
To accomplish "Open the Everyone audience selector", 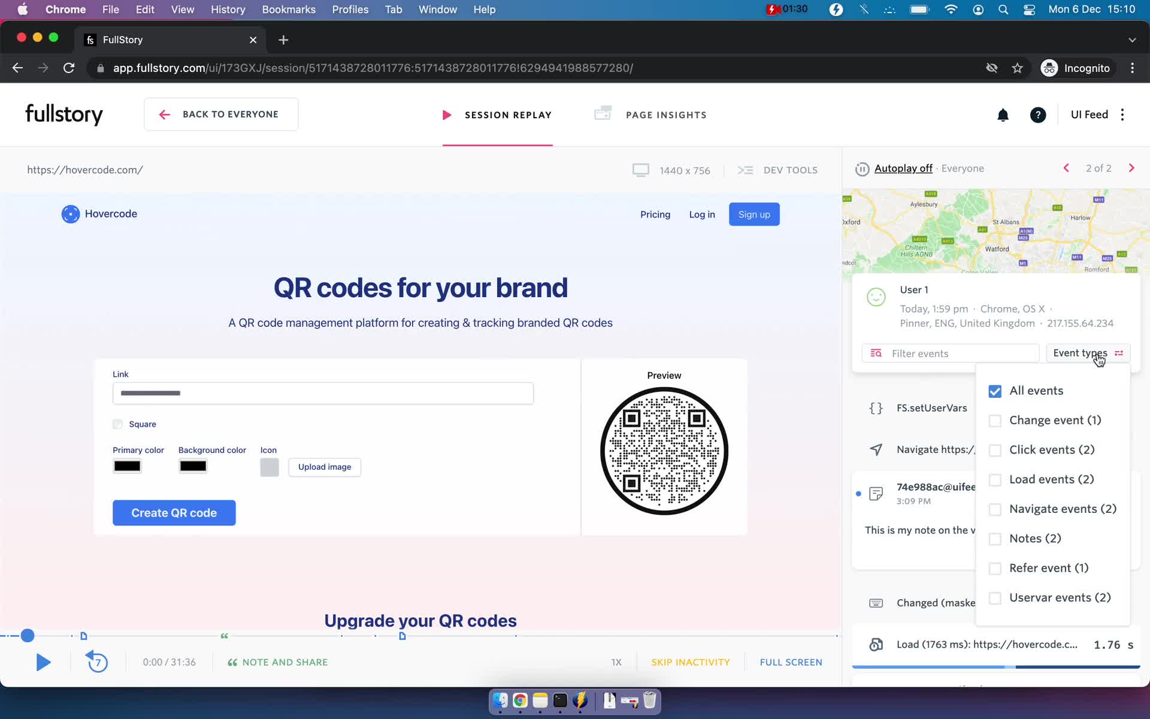I will coord(963,168).
